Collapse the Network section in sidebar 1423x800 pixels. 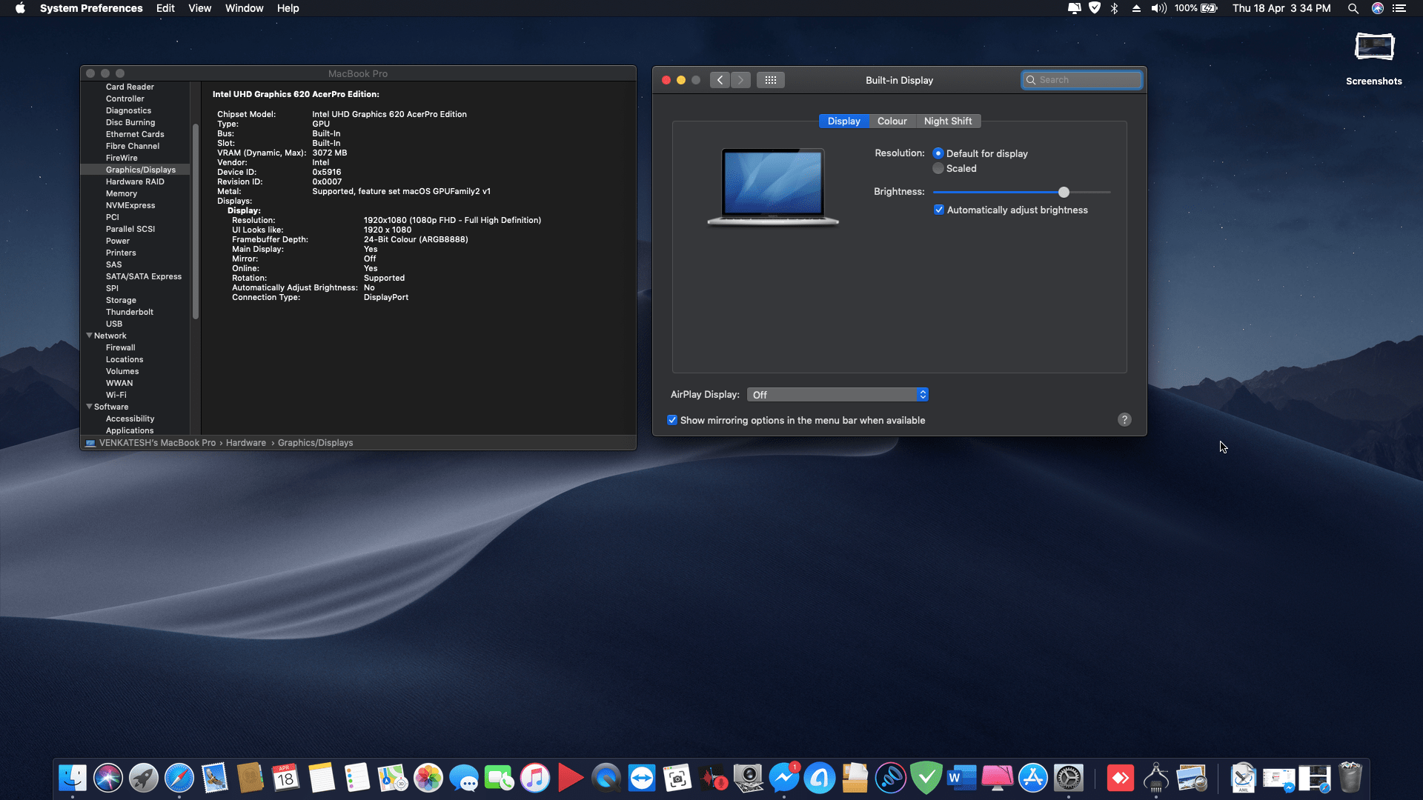tap(90, 336)
